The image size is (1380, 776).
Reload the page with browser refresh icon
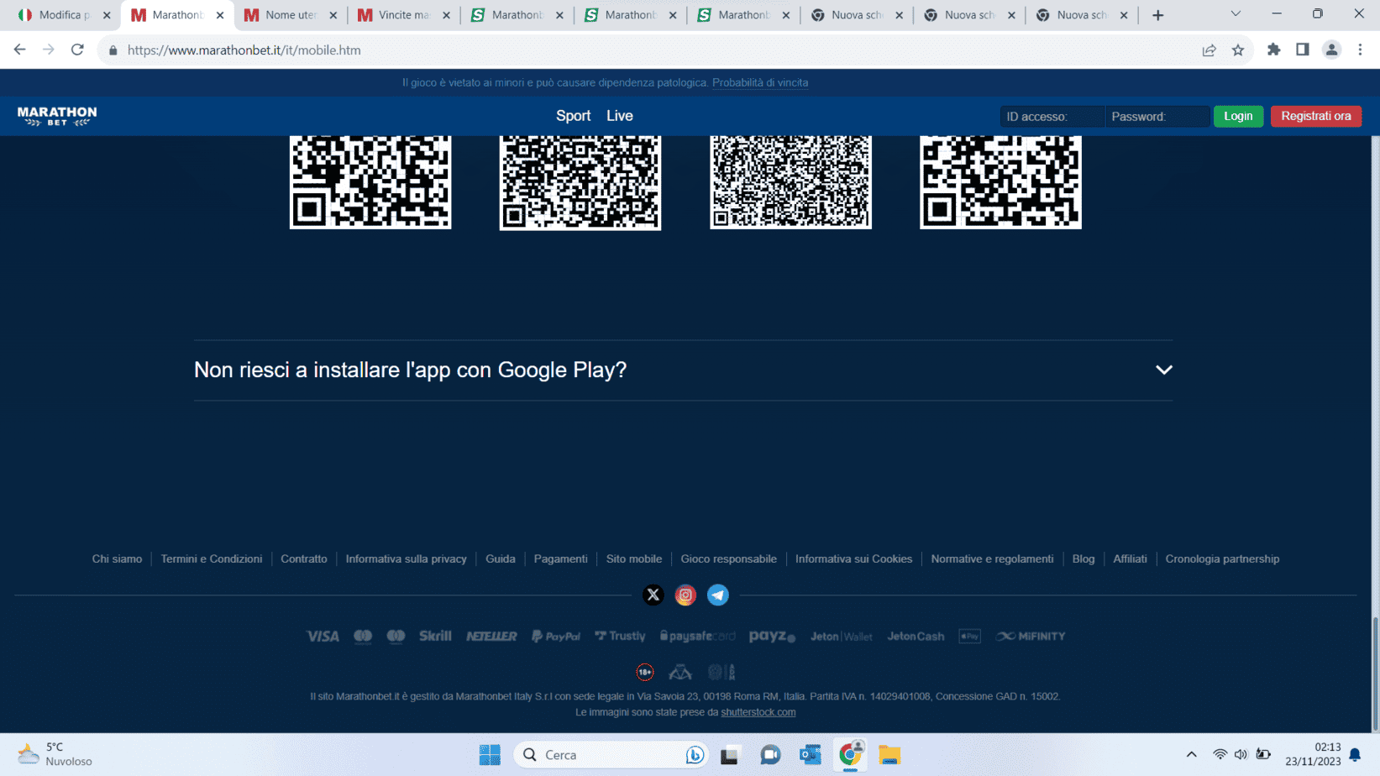click(x=77, y=50)
